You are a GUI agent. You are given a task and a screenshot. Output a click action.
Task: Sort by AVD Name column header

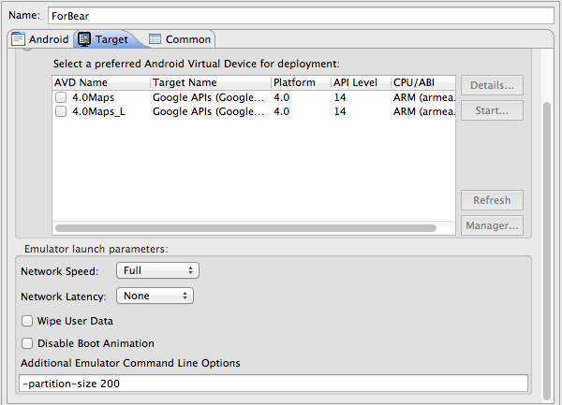101,82
